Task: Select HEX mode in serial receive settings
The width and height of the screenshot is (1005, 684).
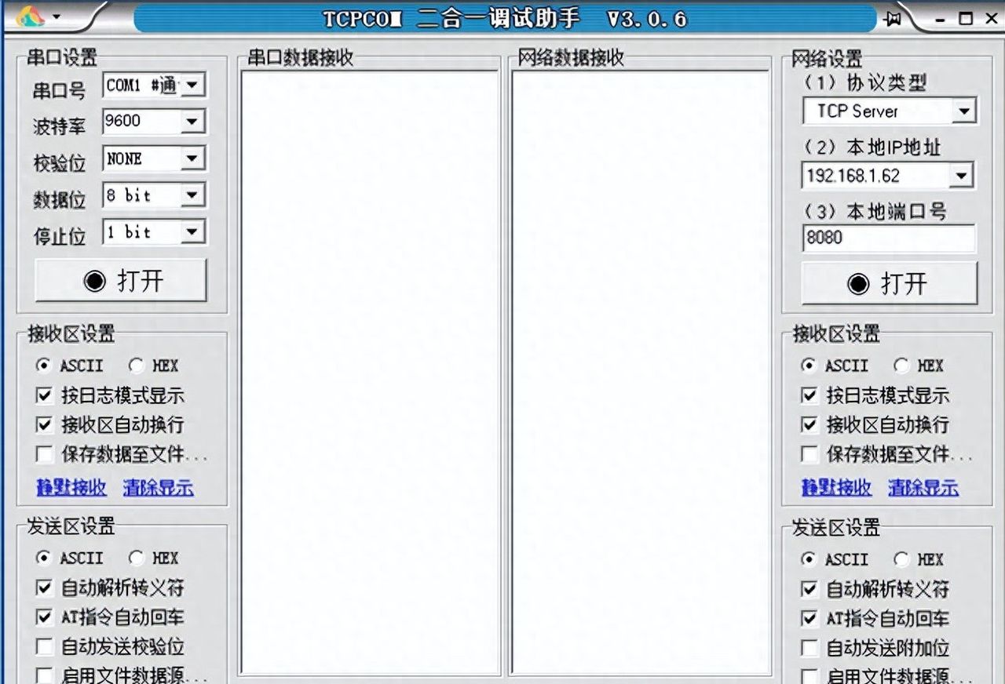Action: tap(137, 366)
